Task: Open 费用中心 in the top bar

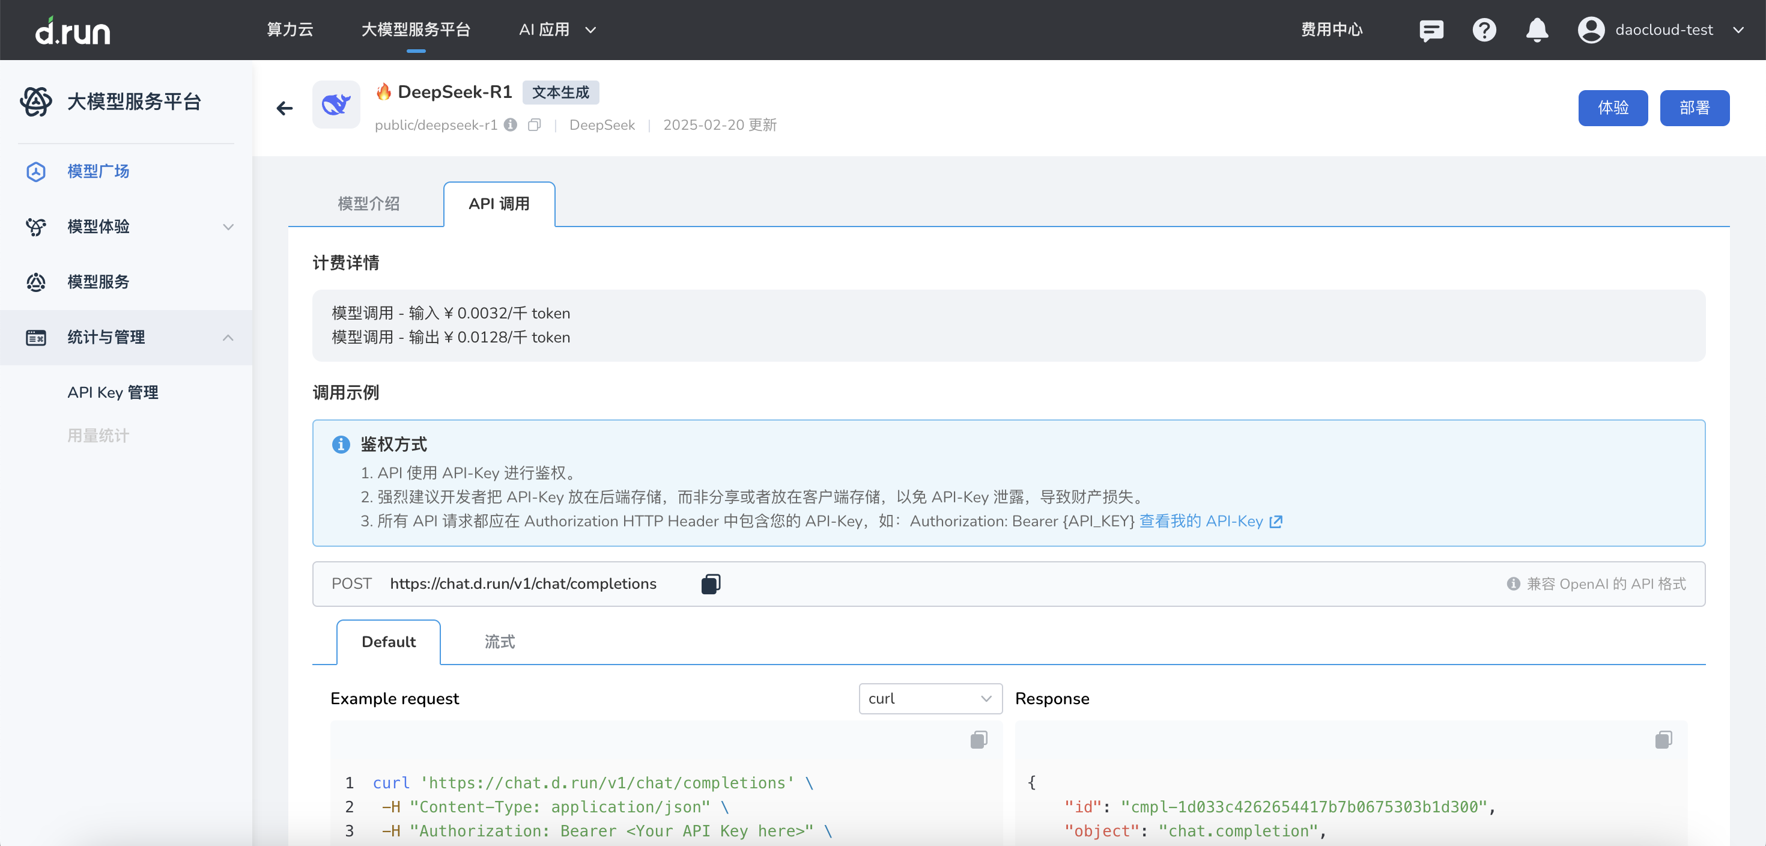Action: pyautogui.click(x=1331, y=30)
